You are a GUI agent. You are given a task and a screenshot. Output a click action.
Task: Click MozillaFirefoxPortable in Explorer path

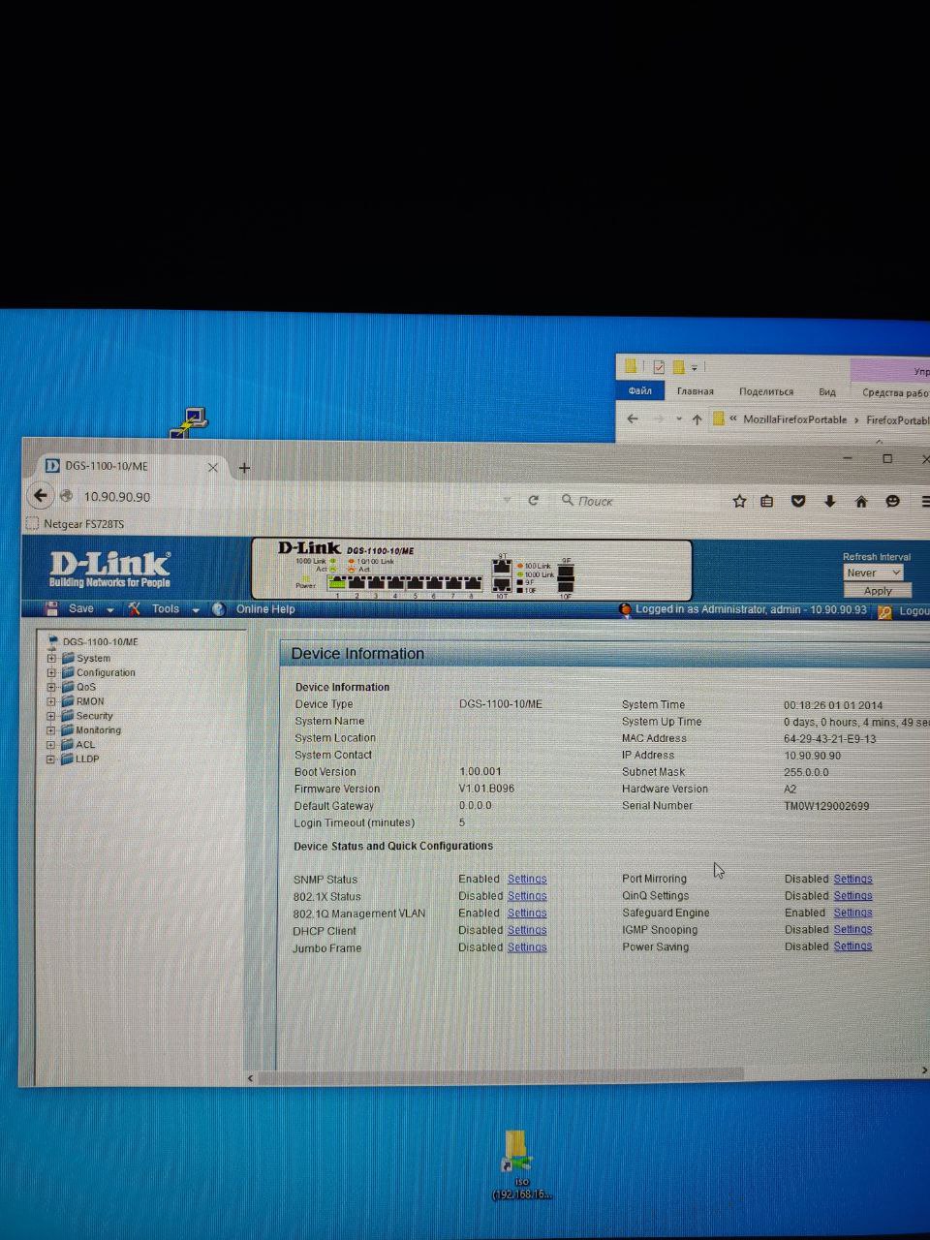tap(794, 419)
